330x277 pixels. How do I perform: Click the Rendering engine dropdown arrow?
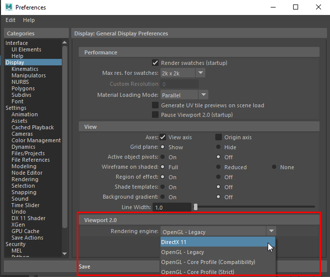271,231
